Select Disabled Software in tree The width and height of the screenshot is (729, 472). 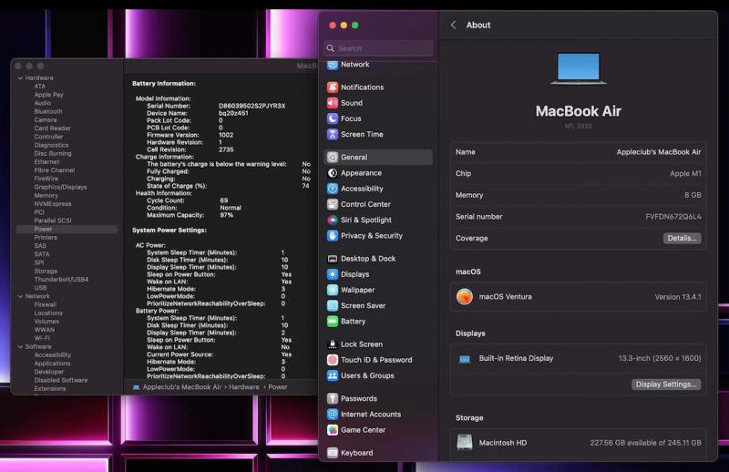pyautogui.click(x=60, y=380)
